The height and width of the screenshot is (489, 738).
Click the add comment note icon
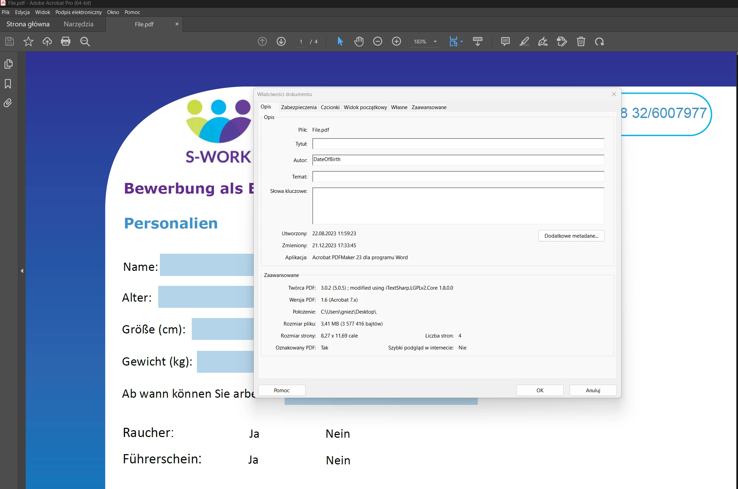pos(505,41)
